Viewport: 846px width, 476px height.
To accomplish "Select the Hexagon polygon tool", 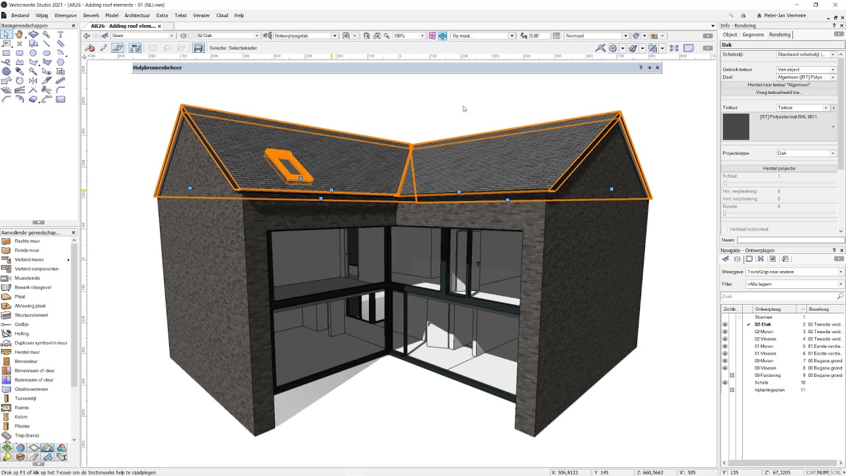I will [x=60, y=62].
